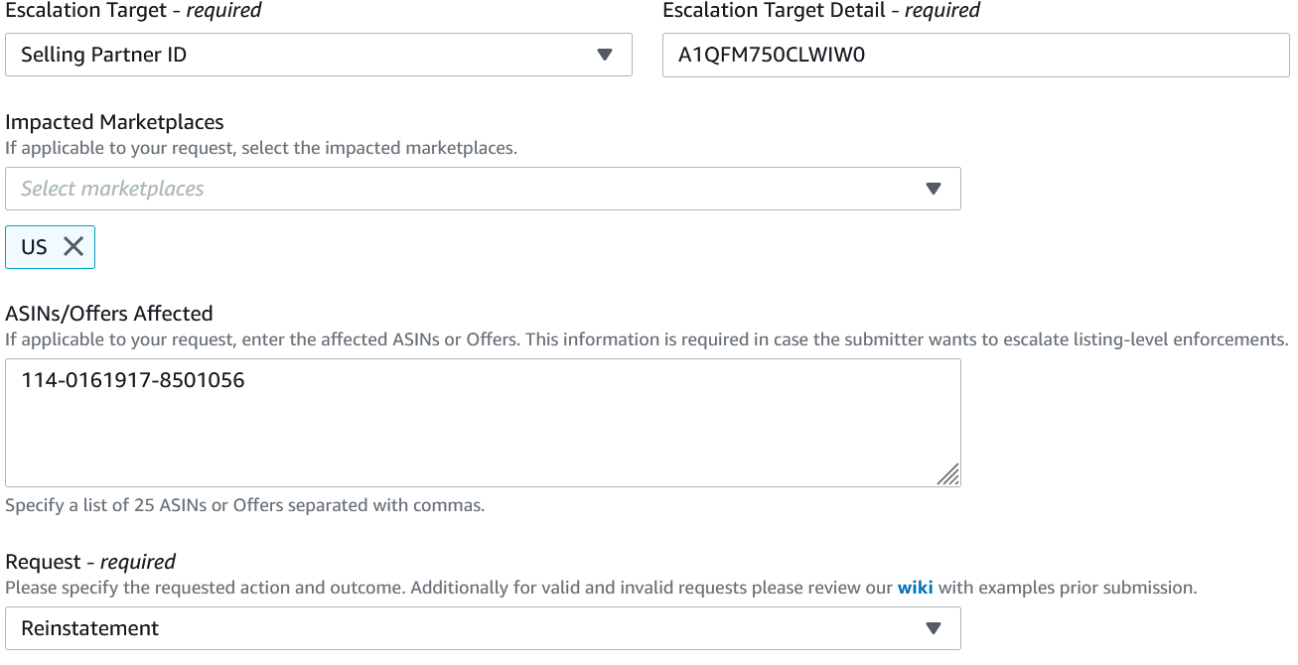Image resolution: width=1298 pixels, height=665 pixels.
Task: Click the ASINs/Offers Affected heading
Action: pyautogui.click(x=109, y=314)
